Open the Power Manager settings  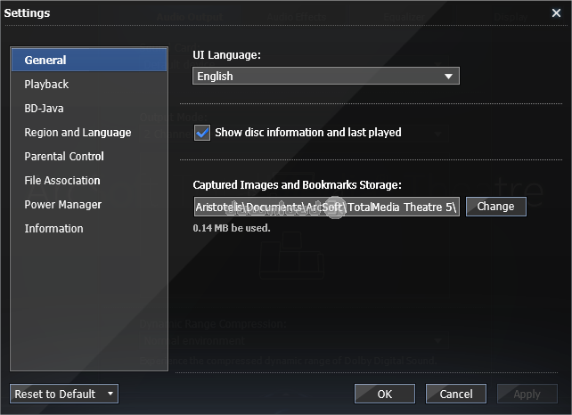tap(63, 205)
